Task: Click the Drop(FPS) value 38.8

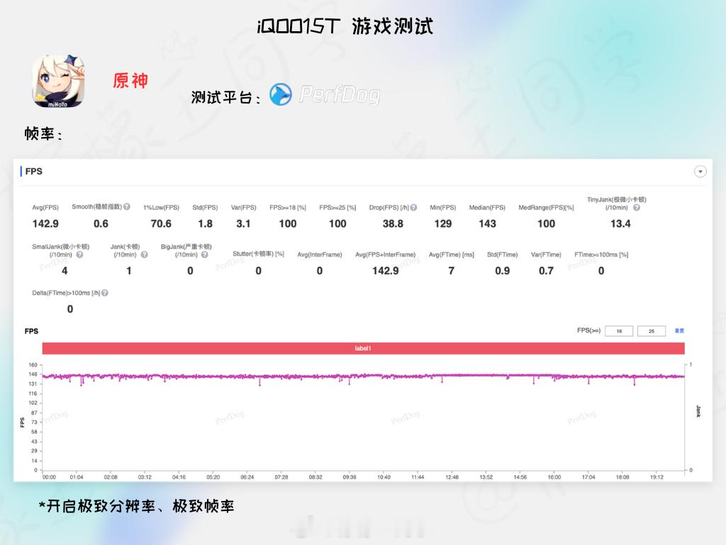Action: click(x=393, y=224)
